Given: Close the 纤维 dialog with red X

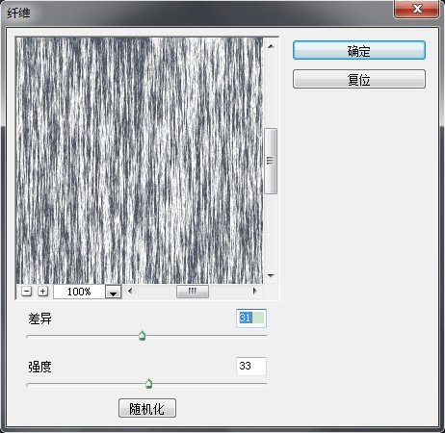Looking at the screenshot, I should tap(416, 9).
